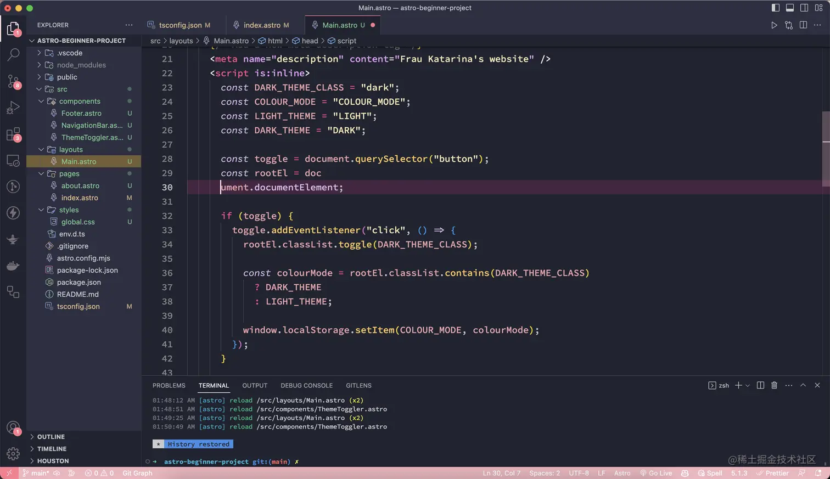Open the GitLens view in activity bar
This screenshot has width=830, height=479.
tap(13, 187)
